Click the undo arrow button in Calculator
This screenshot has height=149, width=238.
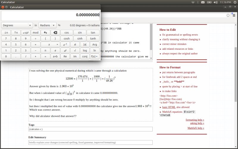[46, 32]
